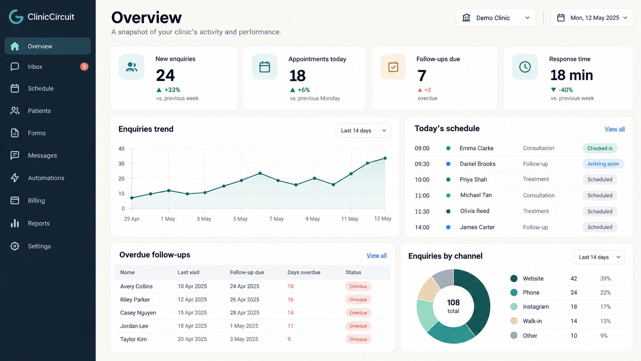Click View all in Overdue follow-ups
Viewport: 641px width, 361px height.
point(376,256)
